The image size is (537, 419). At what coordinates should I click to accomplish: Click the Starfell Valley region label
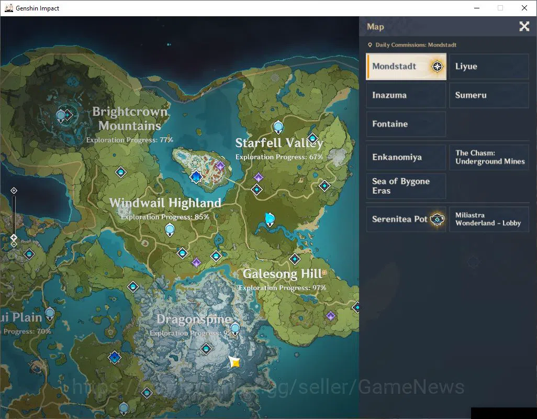279,143
